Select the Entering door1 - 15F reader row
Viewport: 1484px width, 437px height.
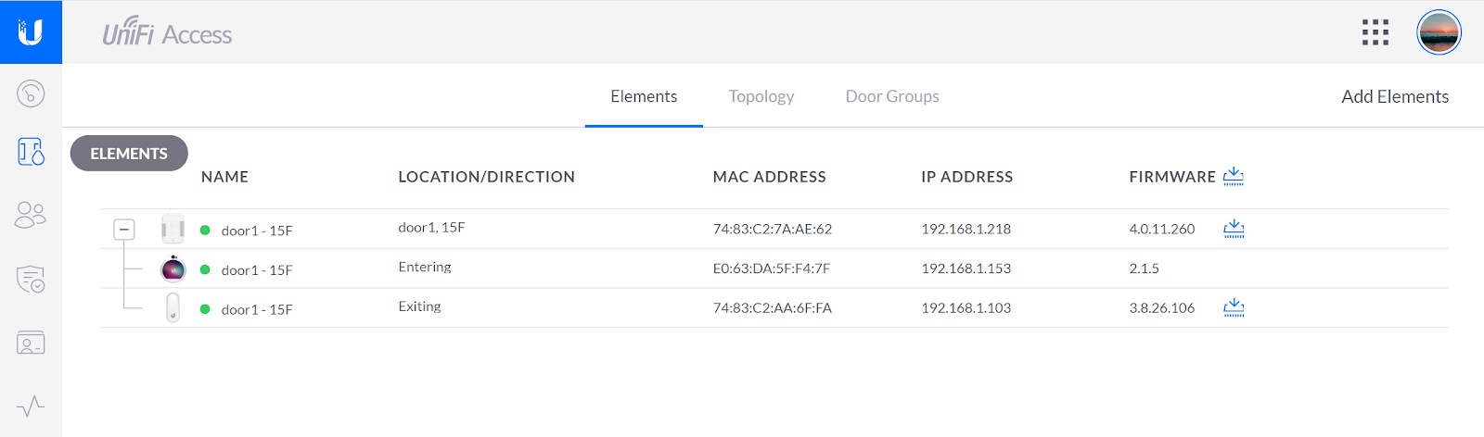click(x=774, y=268)
